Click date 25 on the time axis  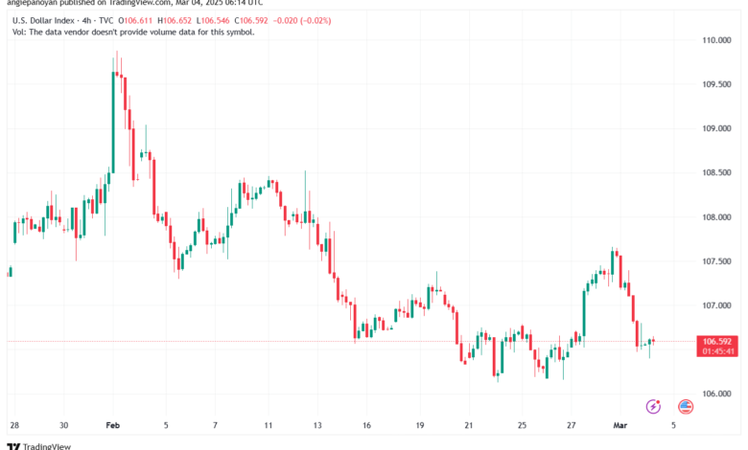(522, 425)
